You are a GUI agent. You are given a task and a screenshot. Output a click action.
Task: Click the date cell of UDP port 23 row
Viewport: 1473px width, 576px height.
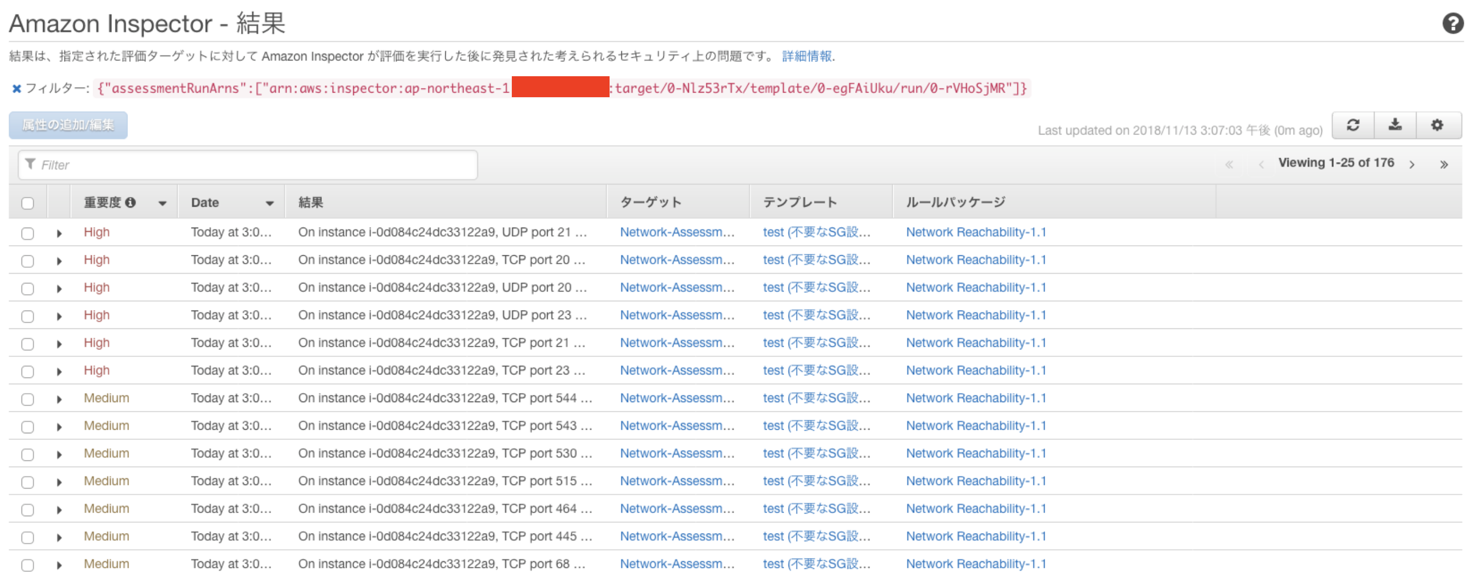[231, 315]
